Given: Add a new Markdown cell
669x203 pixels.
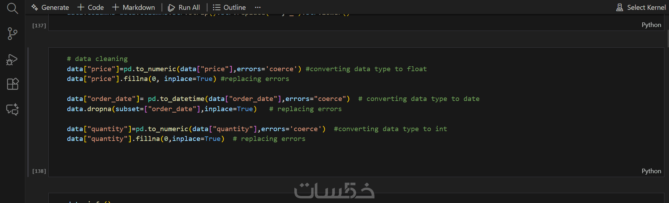Looking at the screenshot, I should click(134, 7).
